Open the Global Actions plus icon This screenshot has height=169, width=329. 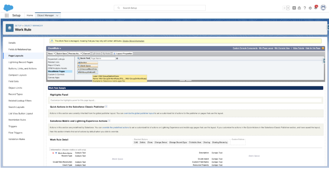point(294,8)
